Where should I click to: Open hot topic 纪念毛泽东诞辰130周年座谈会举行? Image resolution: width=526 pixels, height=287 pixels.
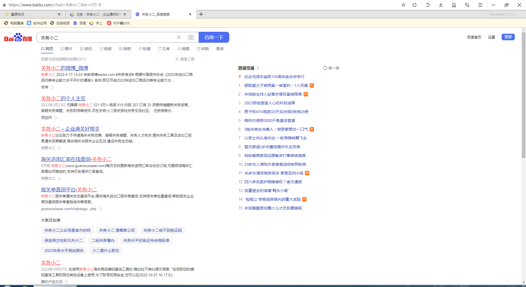click(x=274, y=77)
